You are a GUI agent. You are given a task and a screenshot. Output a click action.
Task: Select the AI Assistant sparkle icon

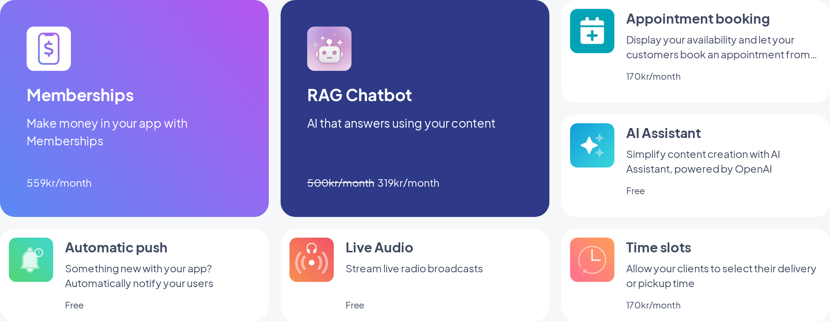(592, 145)
